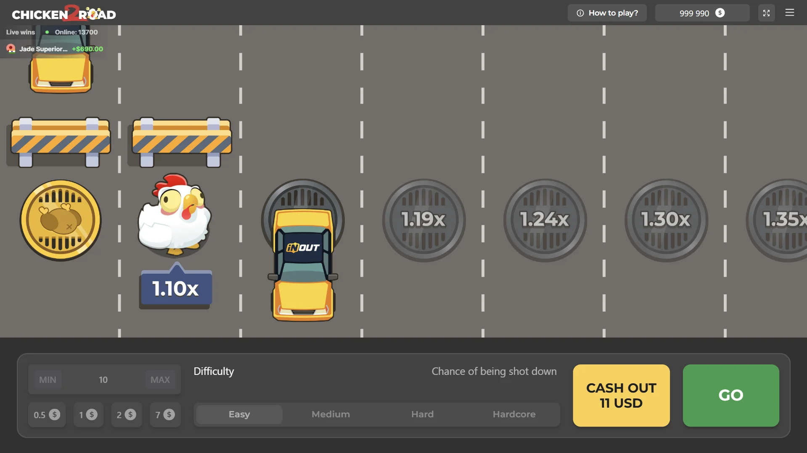The image size is (807, 453).
Task: Click the 1.19x manhole multiplier
Action: [424, 220]
